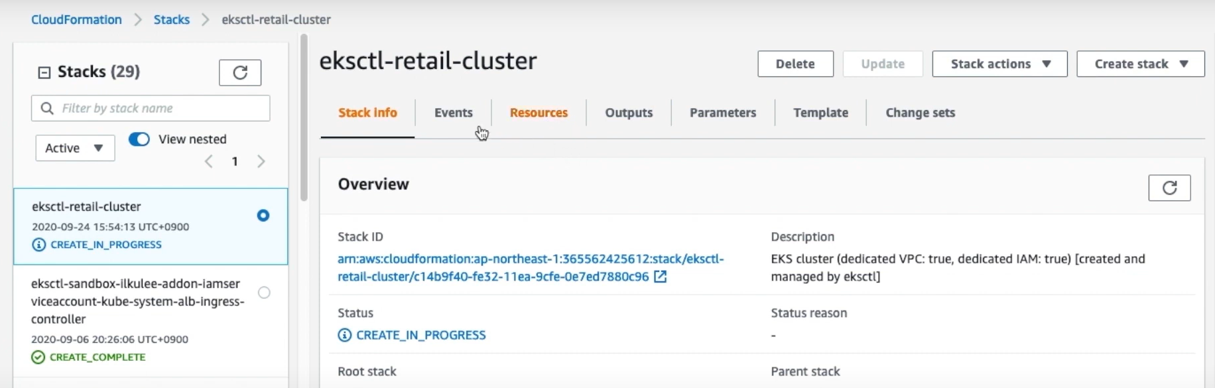This screenshot has width=1215, height=388.
Task: Open Stacks breadcrumb link
Action: tap(172, 19)
